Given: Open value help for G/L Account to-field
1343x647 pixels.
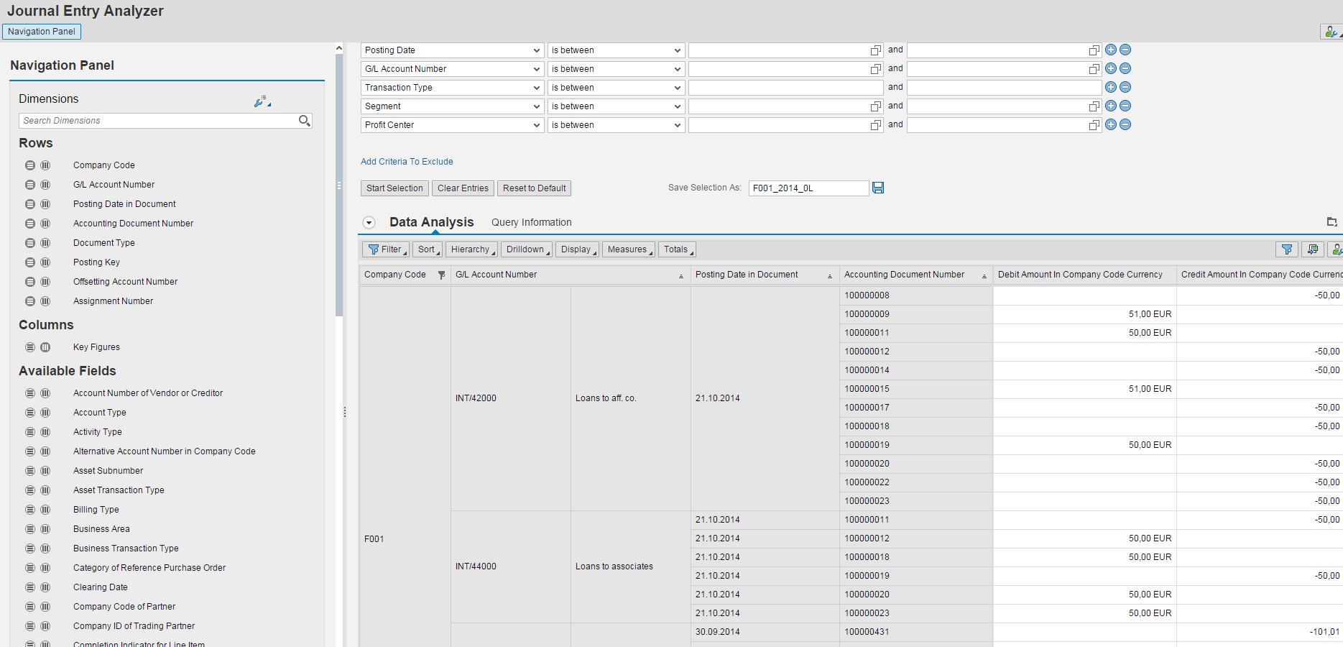Looking at the screenshot, I should (1094, 69).
